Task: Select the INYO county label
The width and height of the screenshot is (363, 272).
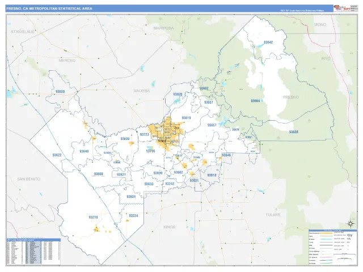Action: [326, 58]
